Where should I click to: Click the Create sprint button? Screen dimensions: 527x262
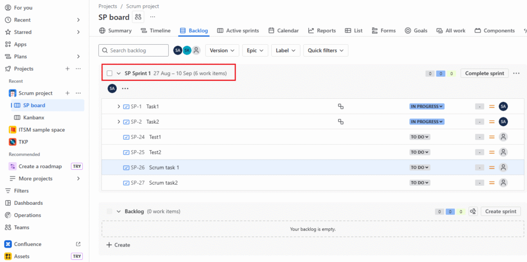tap(501, 212)
